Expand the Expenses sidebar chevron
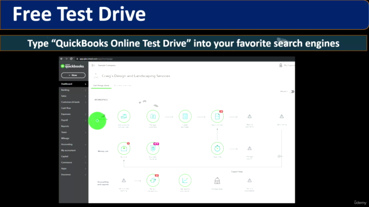 85,114
